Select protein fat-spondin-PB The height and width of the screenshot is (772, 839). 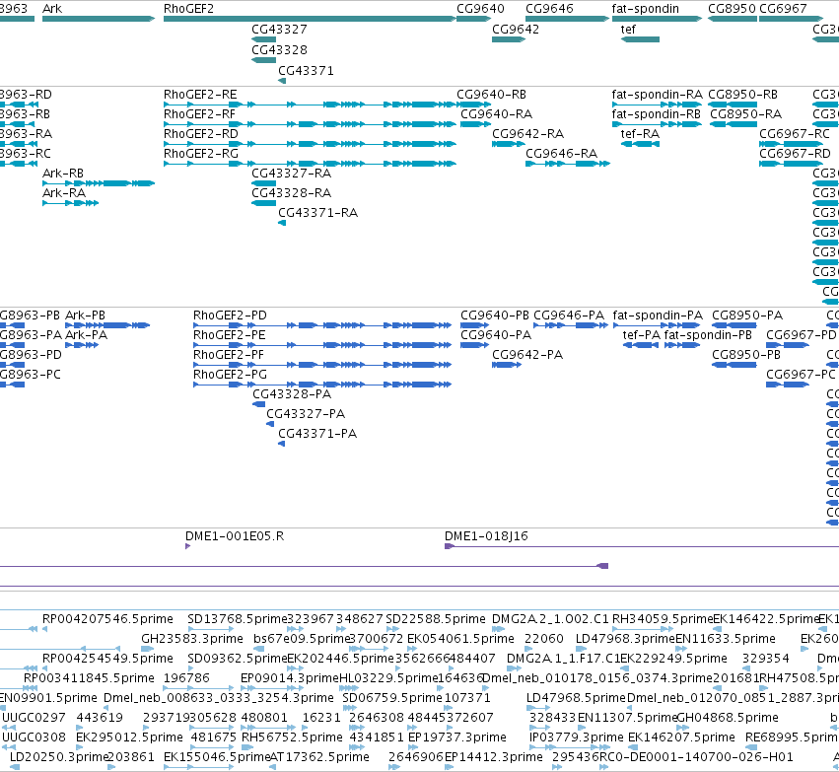(x=708, y=335)
